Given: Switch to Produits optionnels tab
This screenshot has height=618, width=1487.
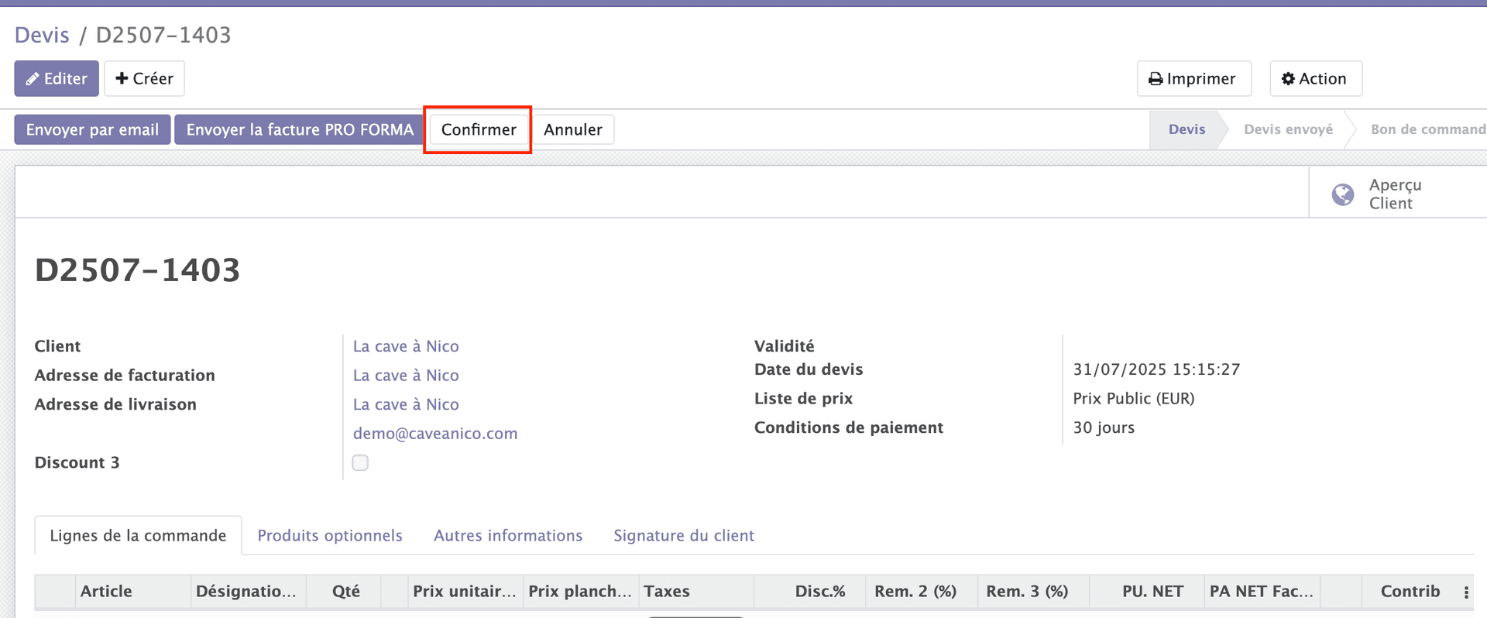Looking at the screenshot, I should tap(330, 536).
